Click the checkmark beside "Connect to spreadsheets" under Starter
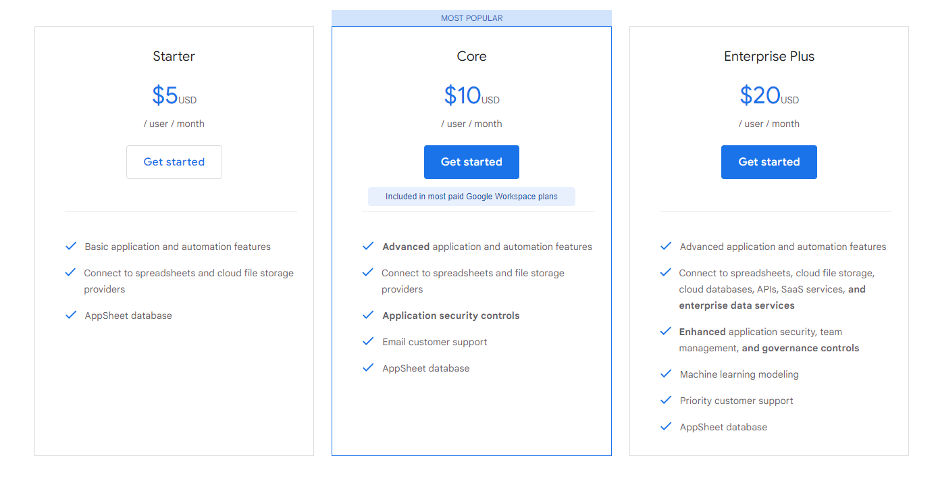 pyautogui.click(x=71, y=272)
